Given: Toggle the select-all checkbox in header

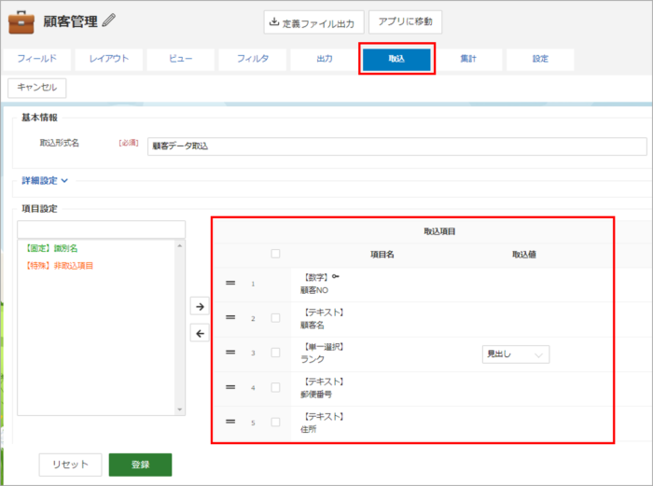Looking at the screenshot, I should click(x=275, y=254).
